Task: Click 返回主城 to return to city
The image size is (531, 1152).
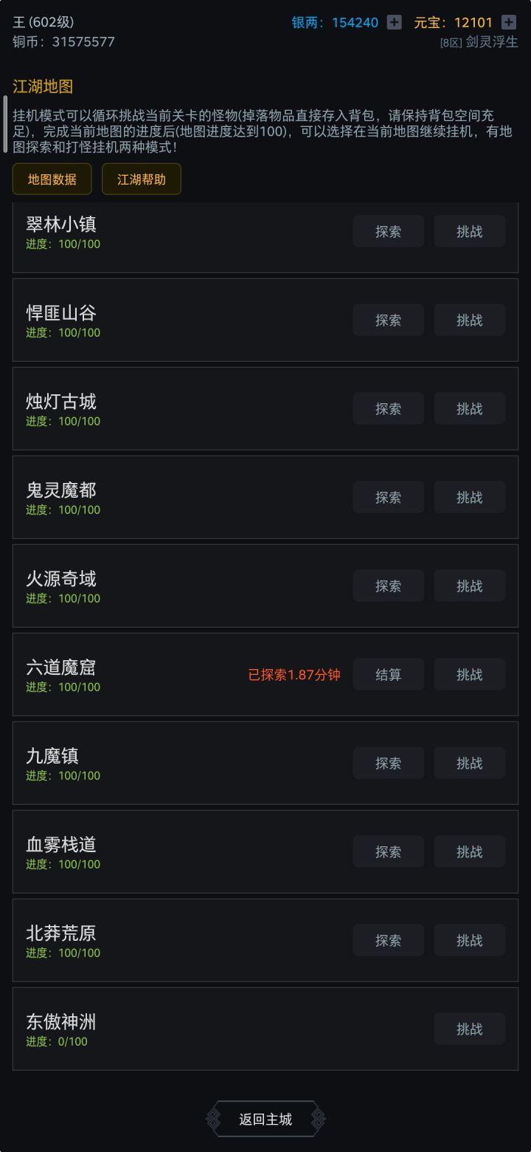Action: coord(265,1119)
